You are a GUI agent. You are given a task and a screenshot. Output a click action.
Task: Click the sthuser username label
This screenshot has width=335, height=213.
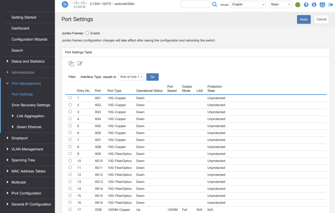point(224,4)
